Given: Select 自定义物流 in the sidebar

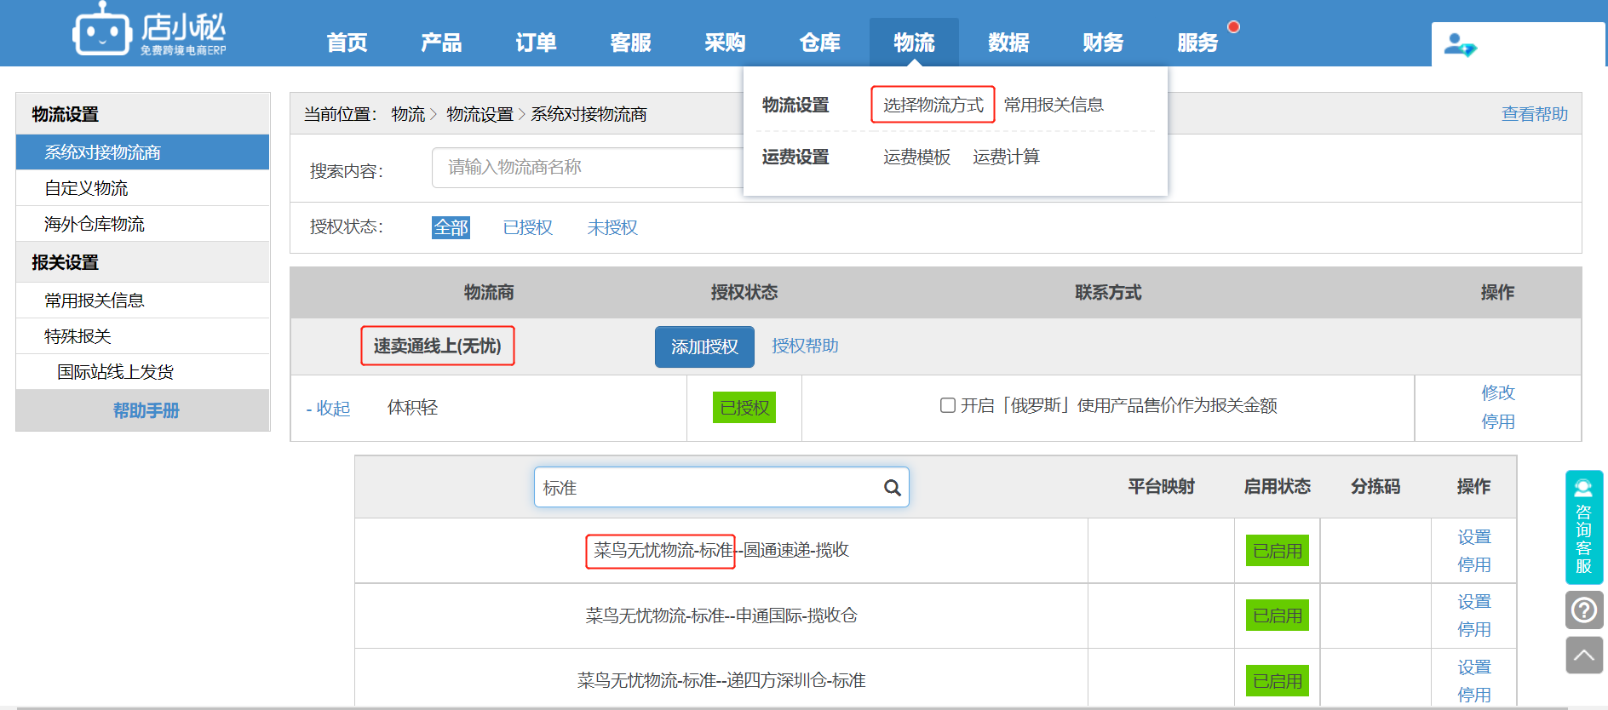Looking at the screenshot, I should (x=143, y=188).
